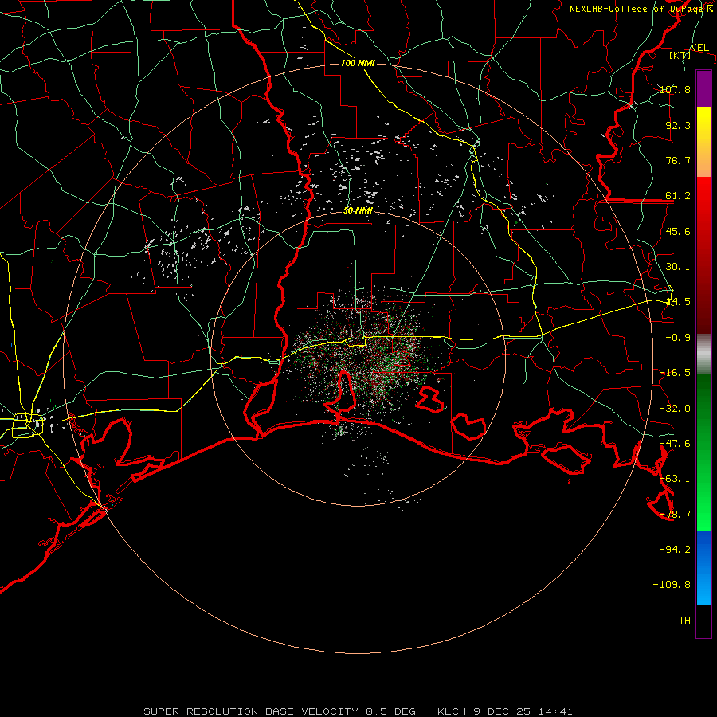Select the 76.7 velocity scale value
Image resolution: width=717 pixels, height=717 pixels.
click(678, 160)
